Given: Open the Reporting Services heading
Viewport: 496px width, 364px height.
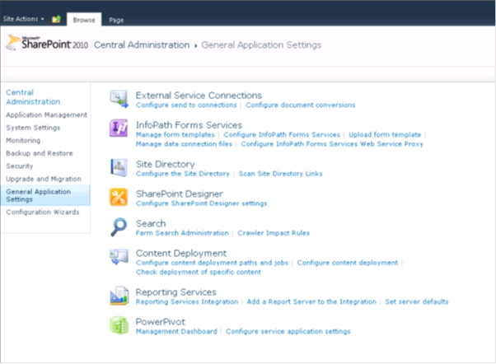Looking at the screenshot, I should tap(175, 292).
